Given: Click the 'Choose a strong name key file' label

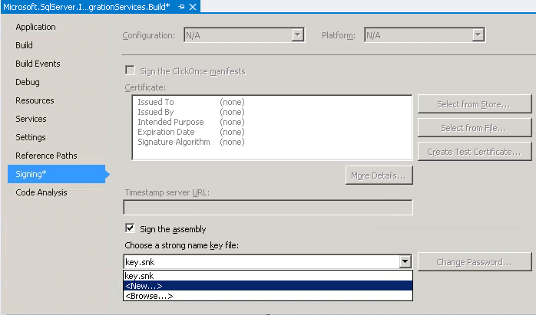Looking at the screenshot, I should tap(181, 245).
